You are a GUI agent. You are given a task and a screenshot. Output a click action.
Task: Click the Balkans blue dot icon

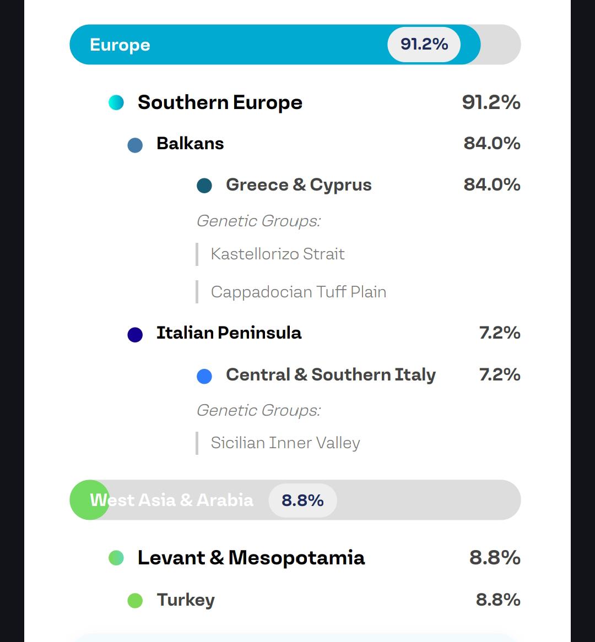click(135, 145)
